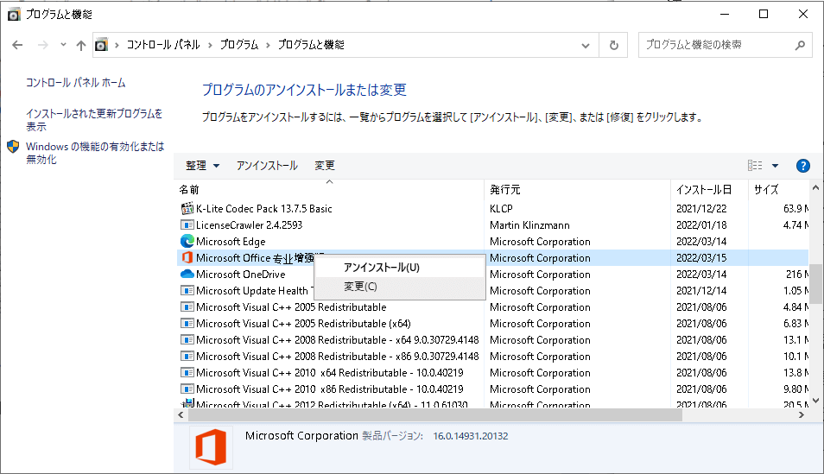Screen dimensions: 824x474
Task: Click the search magnifier icon
Action: pyautogui.click(x=800, y=45)
